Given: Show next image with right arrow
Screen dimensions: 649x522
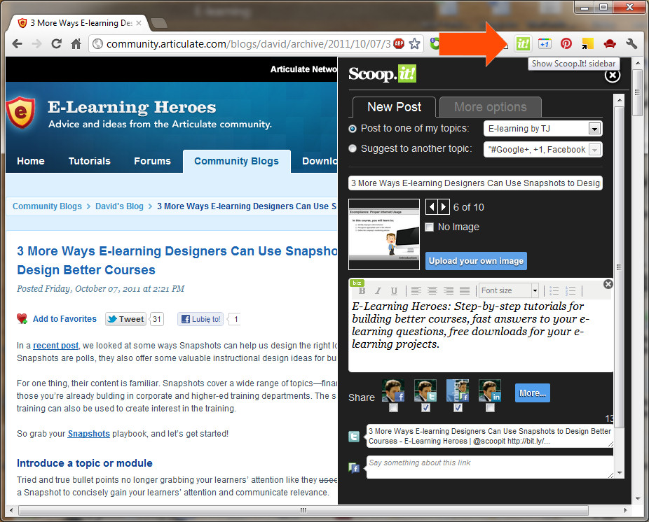Looking at the screenshot, I should click(443, 206).
